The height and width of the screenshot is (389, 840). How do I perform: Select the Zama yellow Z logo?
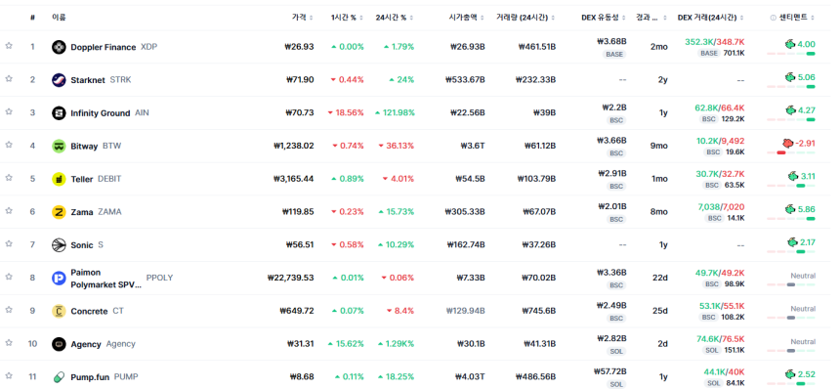coord(59,212)
